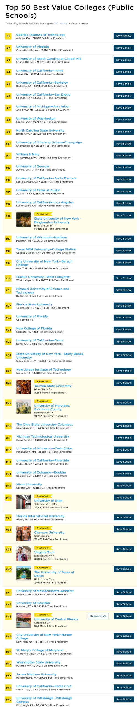Open University of California—Berkeley link

point(42,83)
